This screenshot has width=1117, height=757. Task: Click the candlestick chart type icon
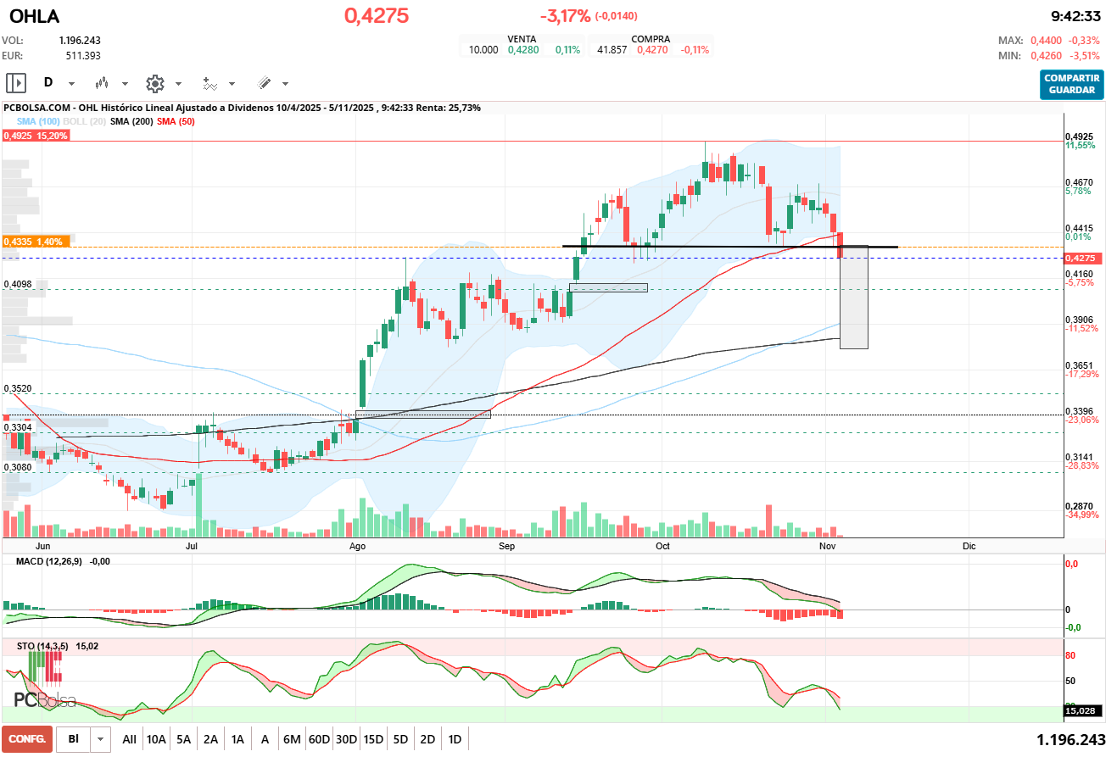point(102,83)
